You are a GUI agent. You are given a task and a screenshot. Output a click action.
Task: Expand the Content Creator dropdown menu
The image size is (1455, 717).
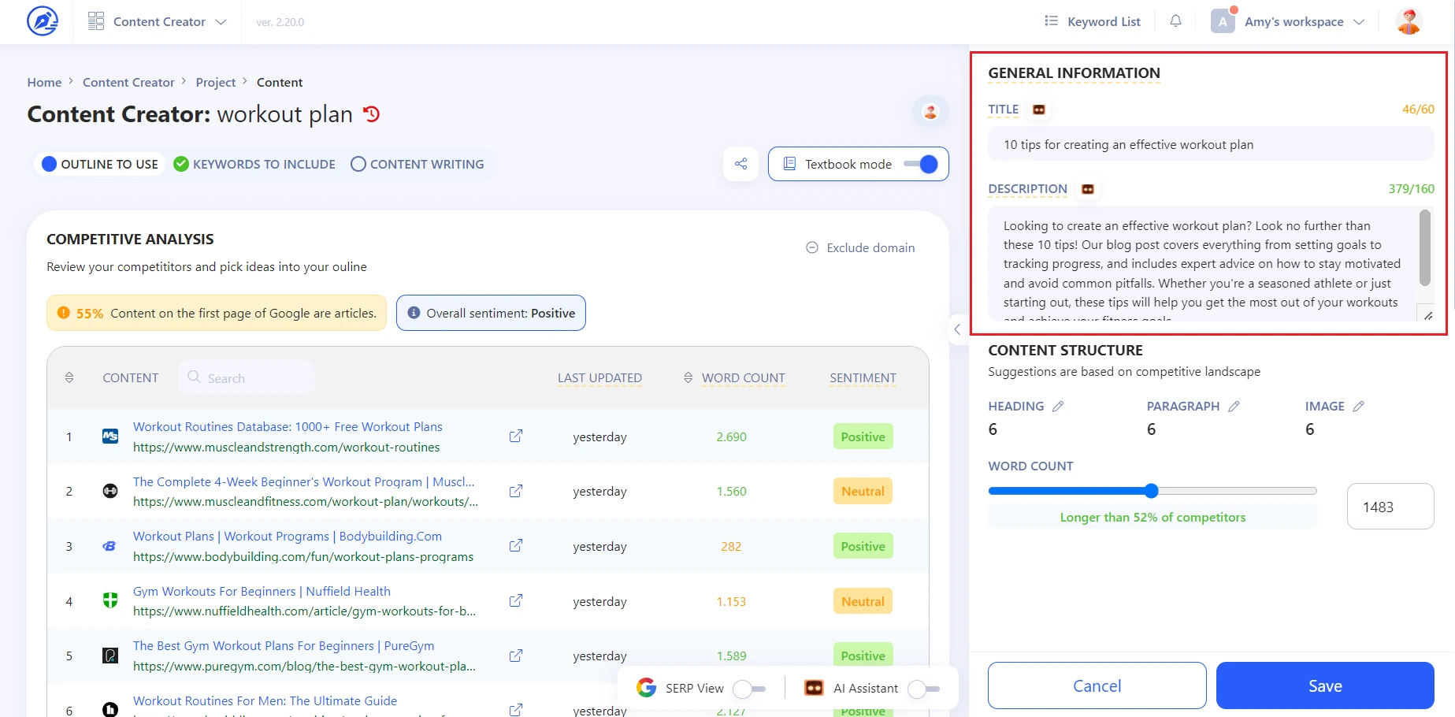click(x=158, y=21)
